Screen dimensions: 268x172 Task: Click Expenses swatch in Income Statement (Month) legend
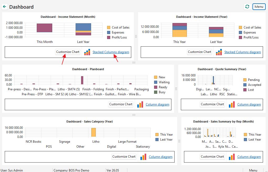point(108,32)
